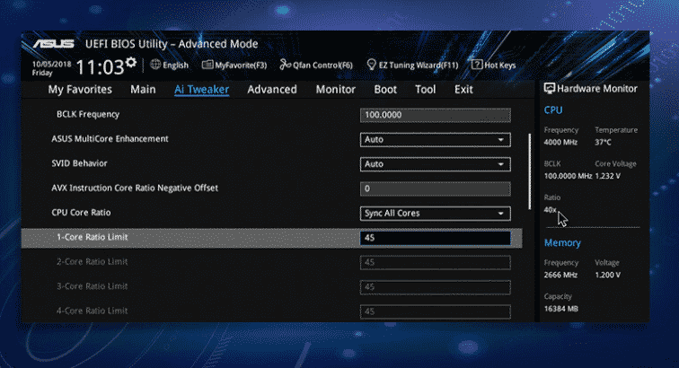Click the MyFavorite folder icon
Viewport: 679px width, 368px height.
point(207,65)
